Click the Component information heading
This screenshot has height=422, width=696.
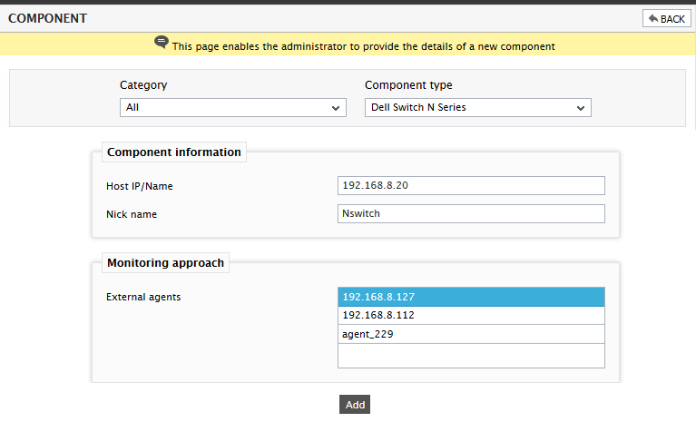click(174, 152)
